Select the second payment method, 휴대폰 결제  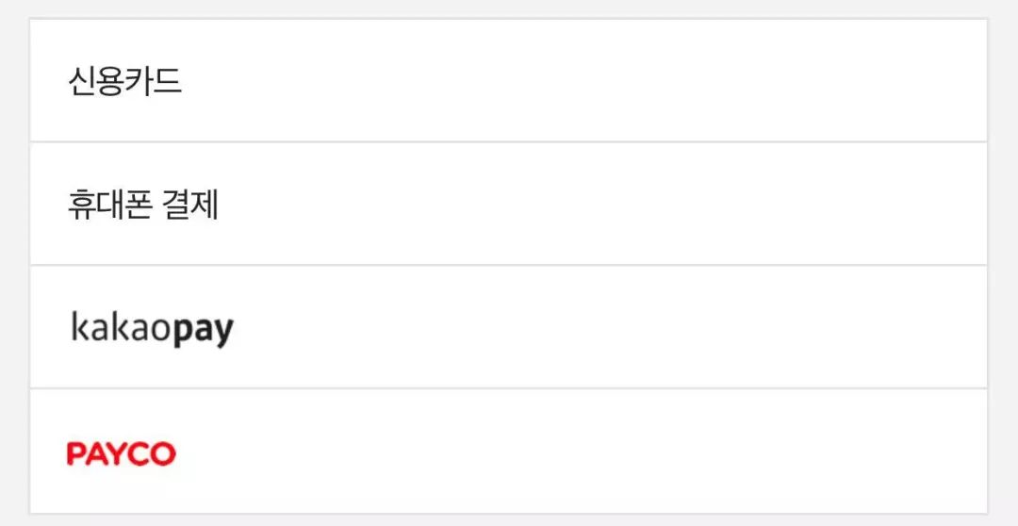click(x=508, y=204)
